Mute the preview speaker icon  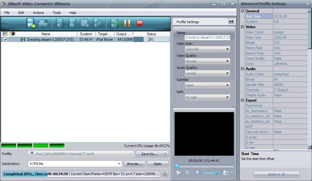coord(198,173)
